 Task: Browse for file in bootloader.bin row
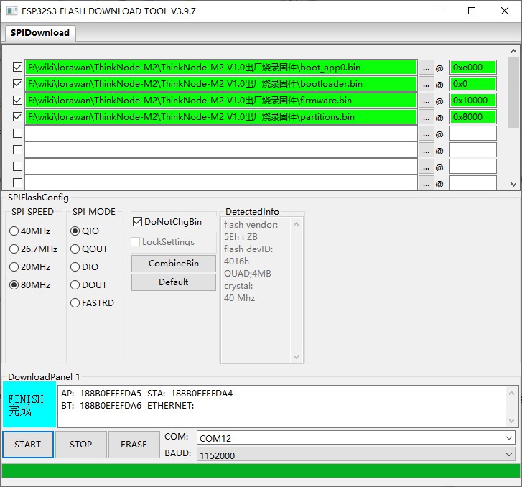tap(426, 84)
